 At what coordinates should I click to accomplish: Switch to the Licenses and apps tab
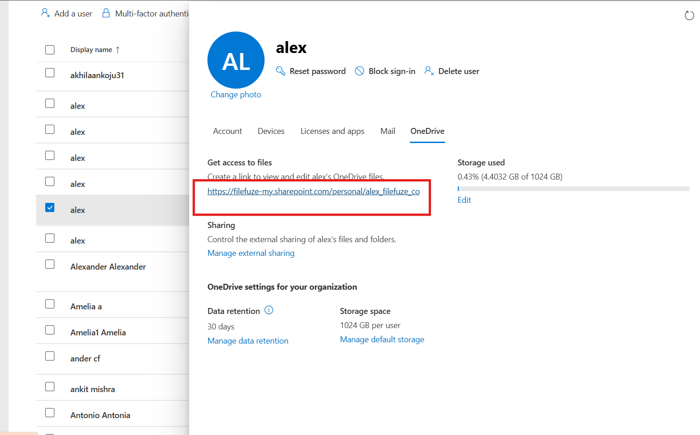click(332, 131)
